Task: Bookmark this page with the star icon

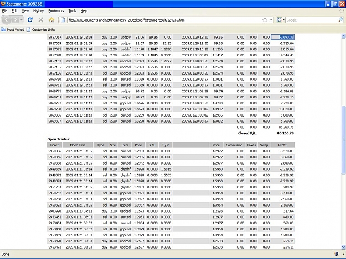Action: (265, 20)
